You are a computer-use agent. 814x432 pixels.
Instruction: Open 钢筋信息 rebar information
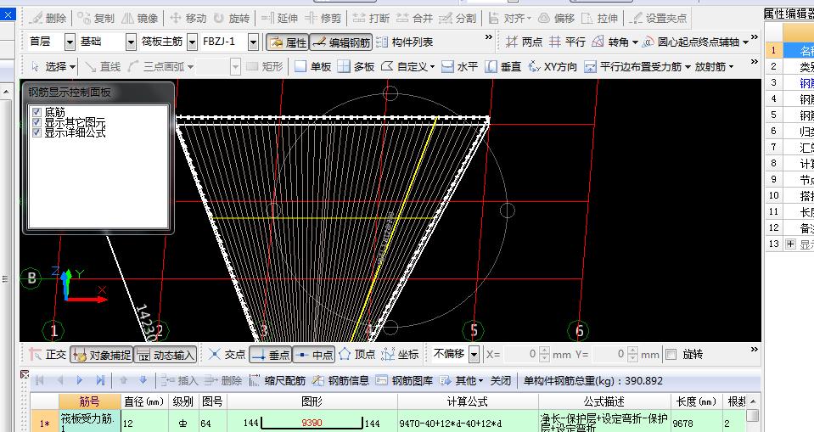[340, 380]
